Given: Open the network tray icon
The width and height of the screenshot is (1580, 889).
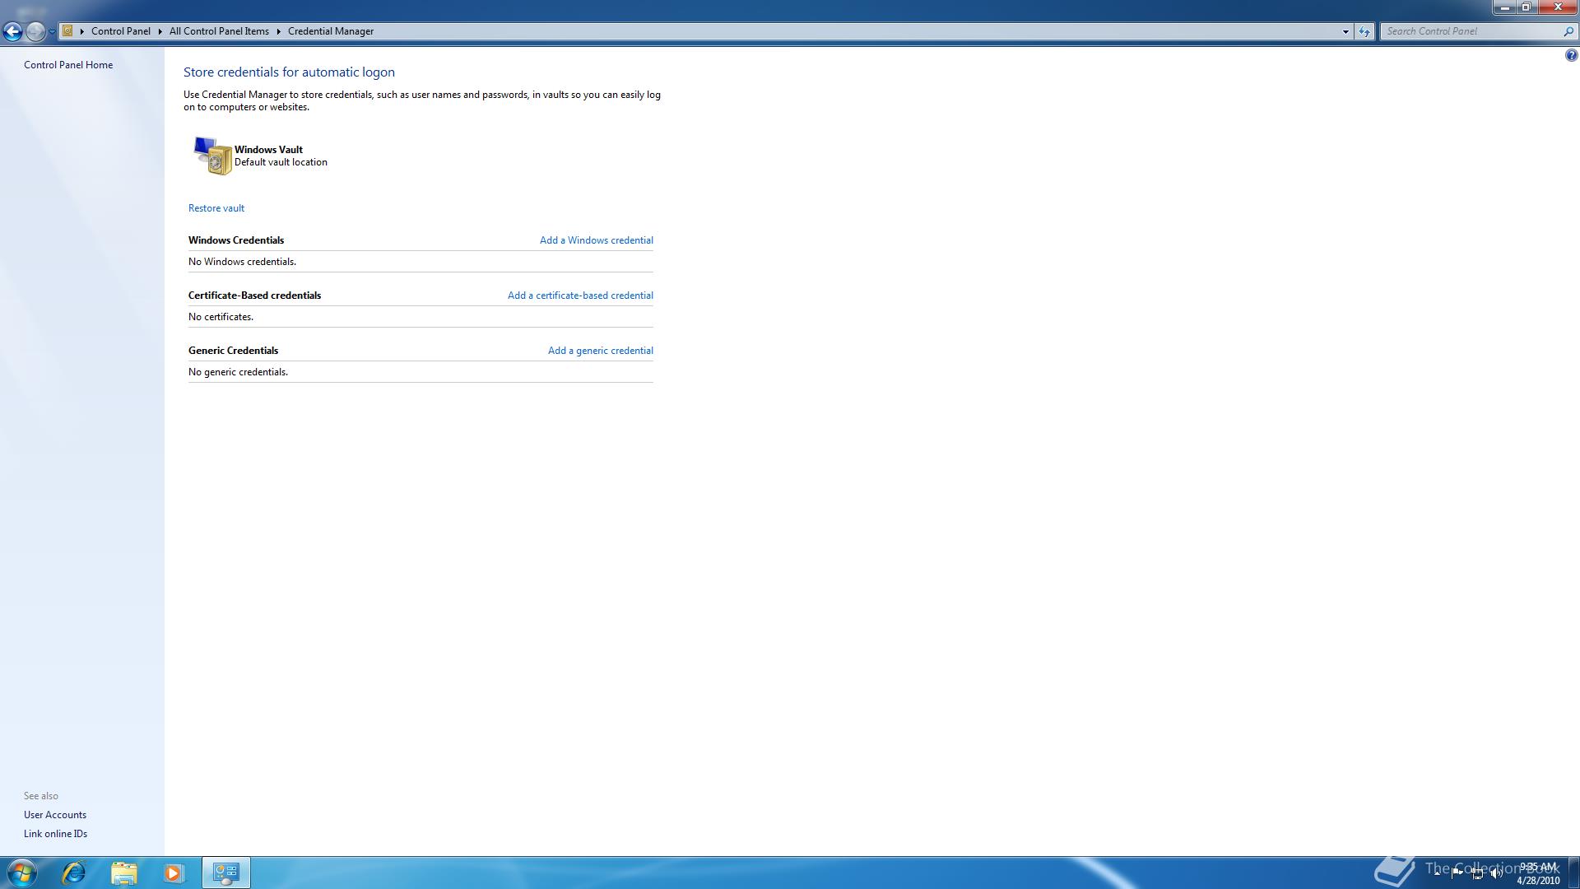Looking at the screenshot, I should 1477,873.
